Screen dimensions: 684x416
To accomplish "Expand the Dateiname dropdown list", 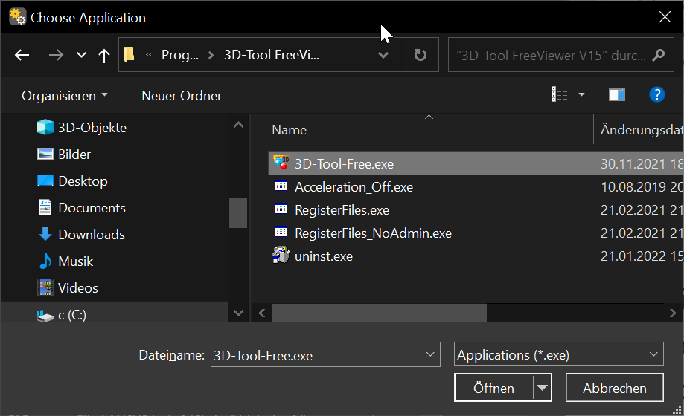I will [430, 354].
